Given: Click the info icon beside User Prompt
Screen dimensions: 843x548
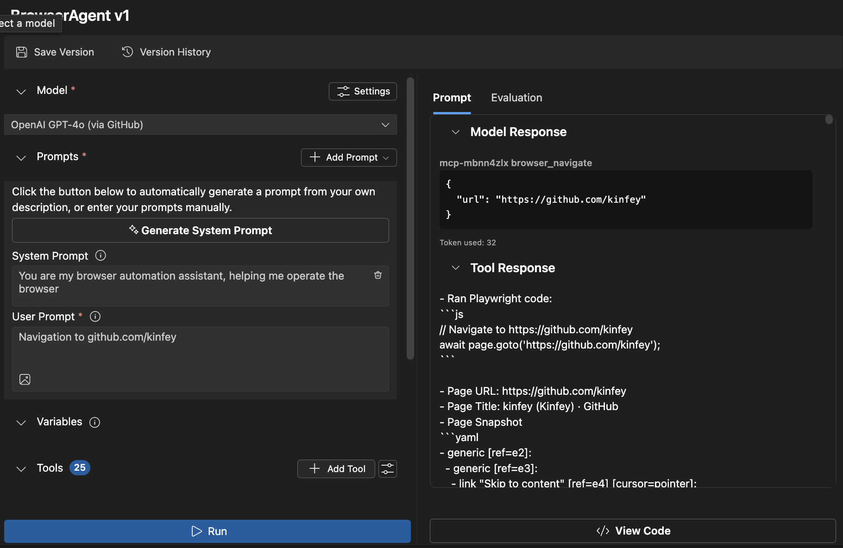Looking at the screenshot, I should (95, 317).
